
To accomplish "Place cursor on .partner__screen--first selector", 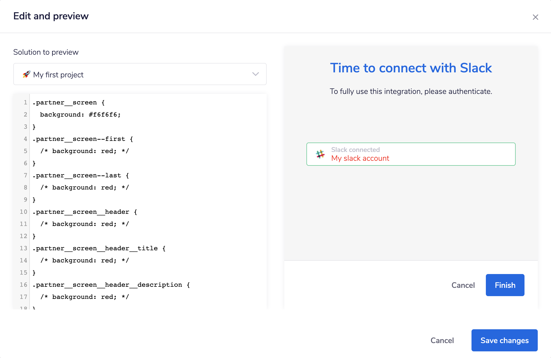I will (80, 139).
